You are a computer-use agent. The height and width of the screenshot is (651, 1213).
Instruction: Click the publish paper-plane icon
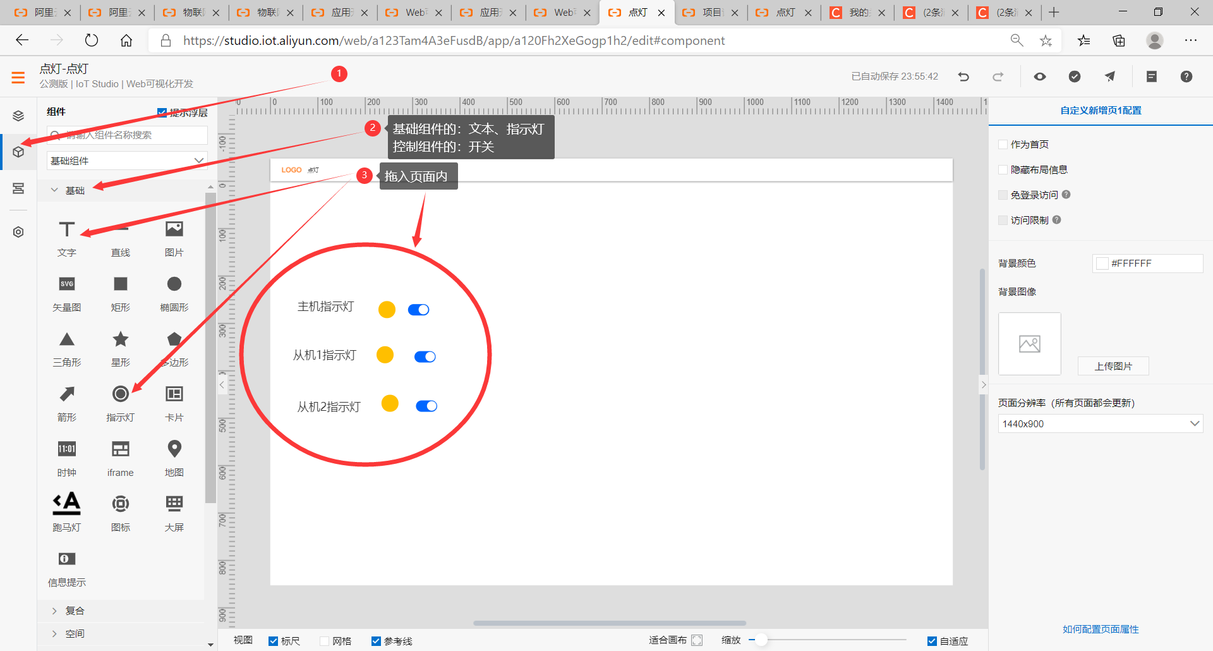click(x=1109, y=76)
